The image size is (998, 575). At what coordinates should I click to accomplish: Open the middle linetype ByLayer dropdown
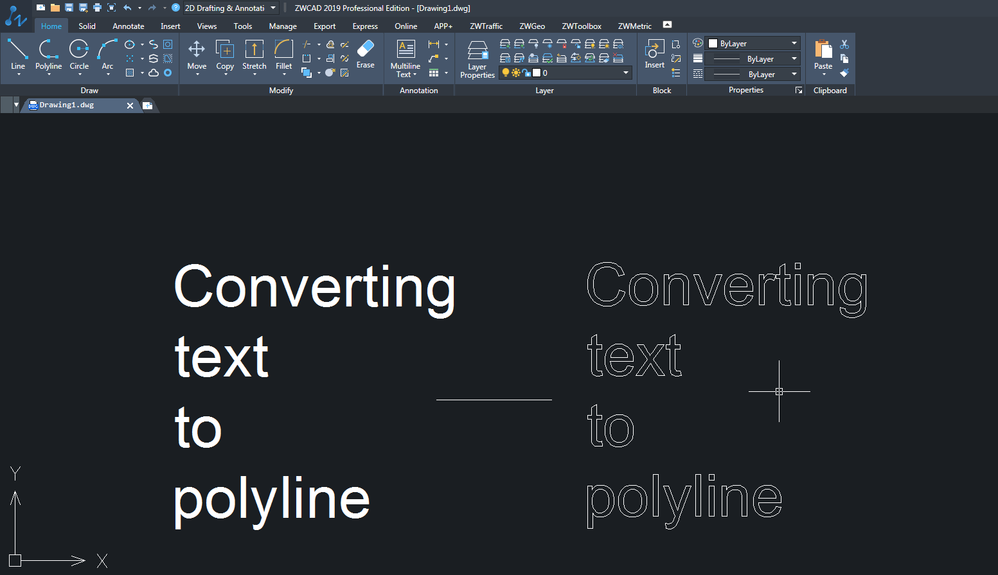coord(794,58)
